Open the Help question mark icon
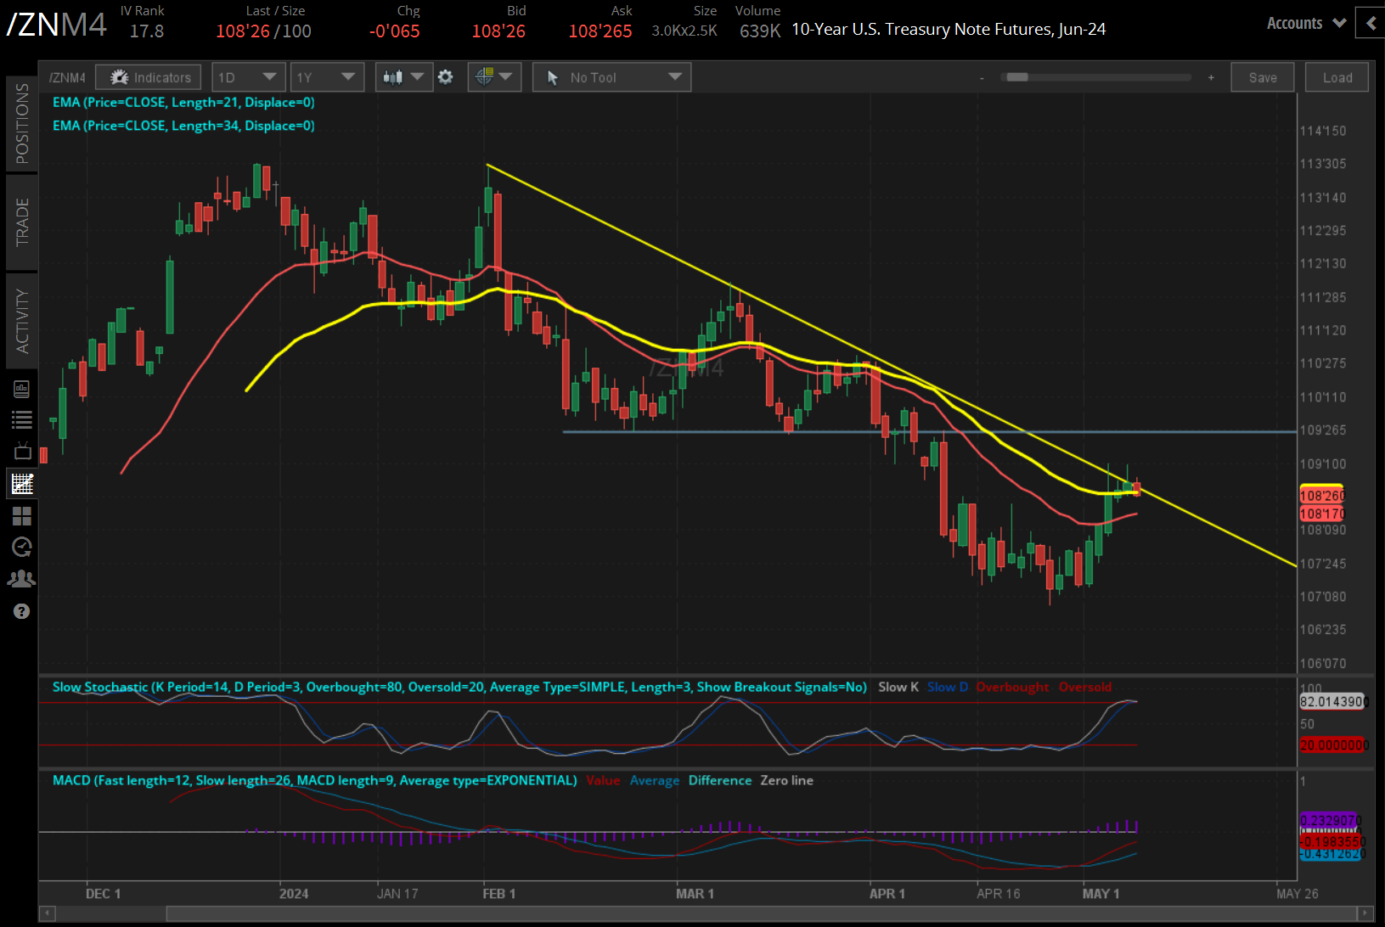 point(21,610)
